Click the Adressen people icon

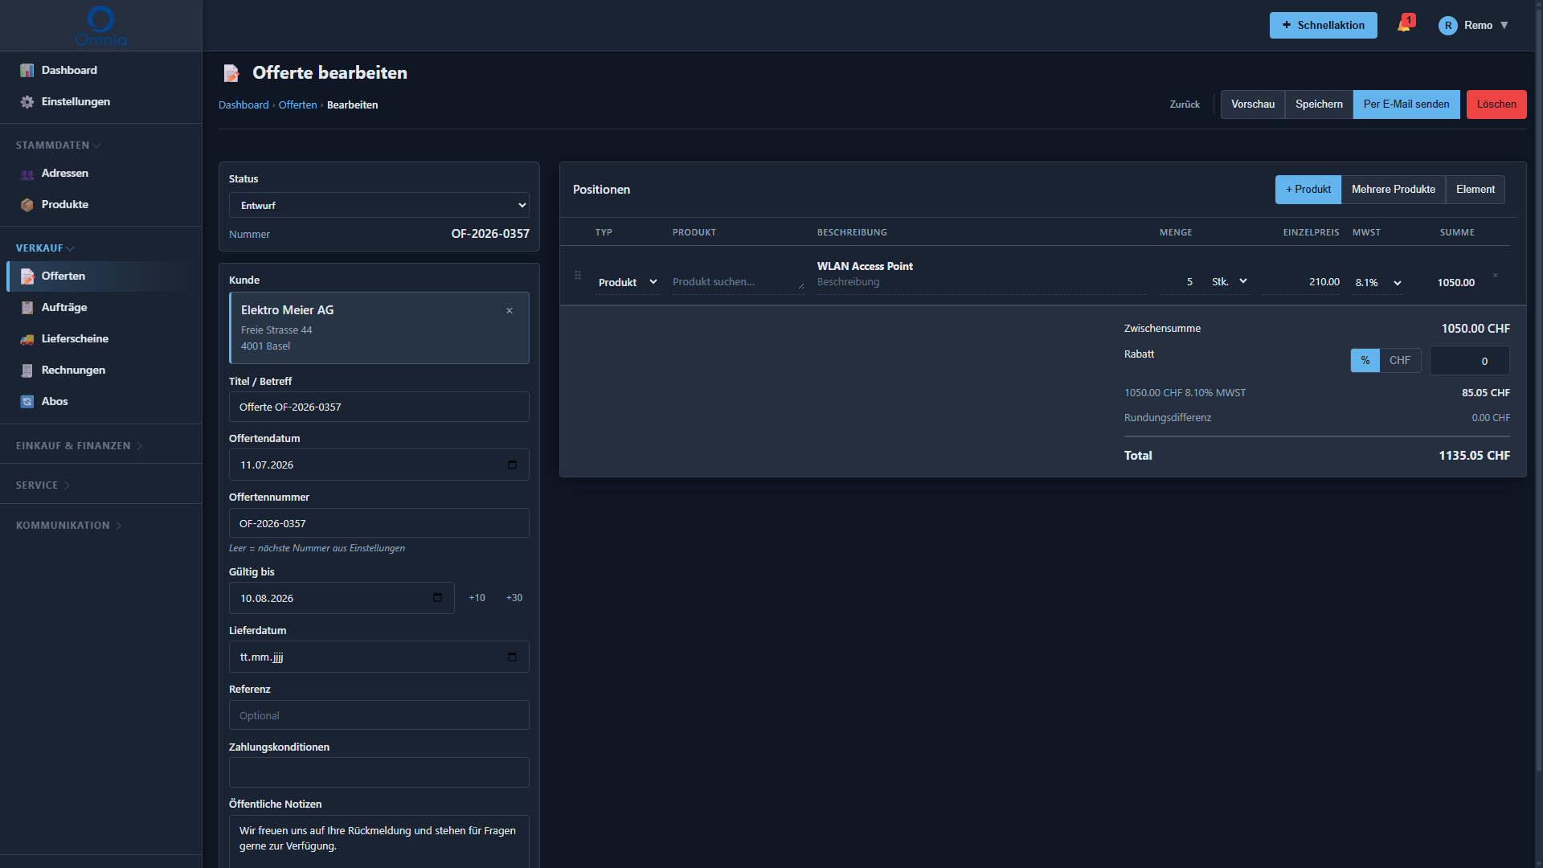coord(27,174)
